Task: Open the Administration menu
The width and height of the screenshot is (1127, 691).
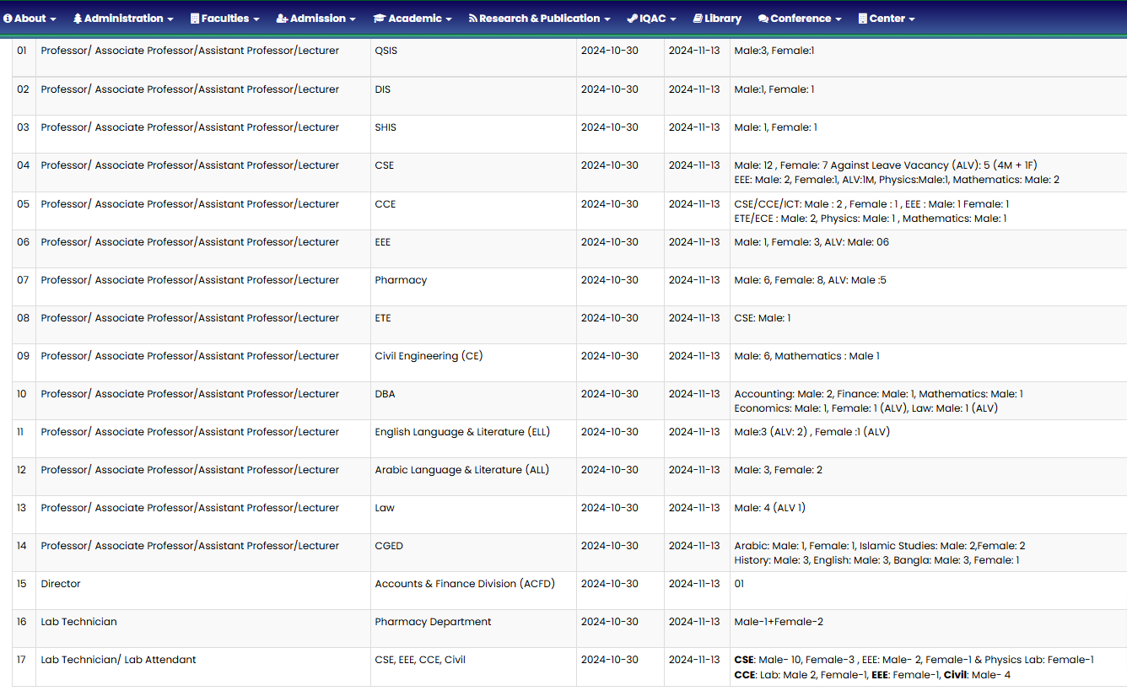Action: click(123, 19)
